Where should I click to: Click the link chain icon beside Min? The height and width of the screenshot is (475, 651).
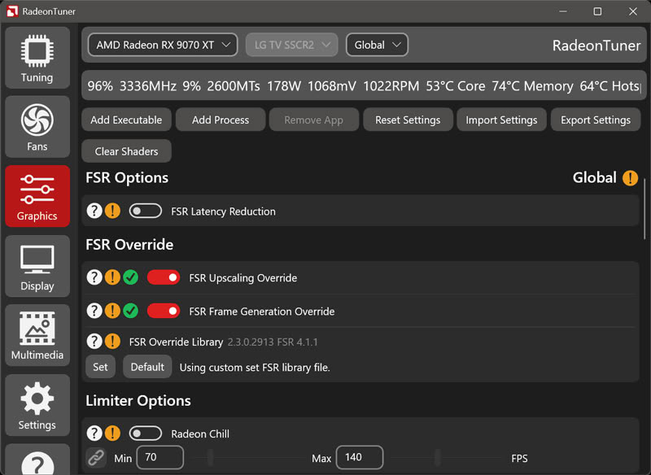[x=96, y=458]
